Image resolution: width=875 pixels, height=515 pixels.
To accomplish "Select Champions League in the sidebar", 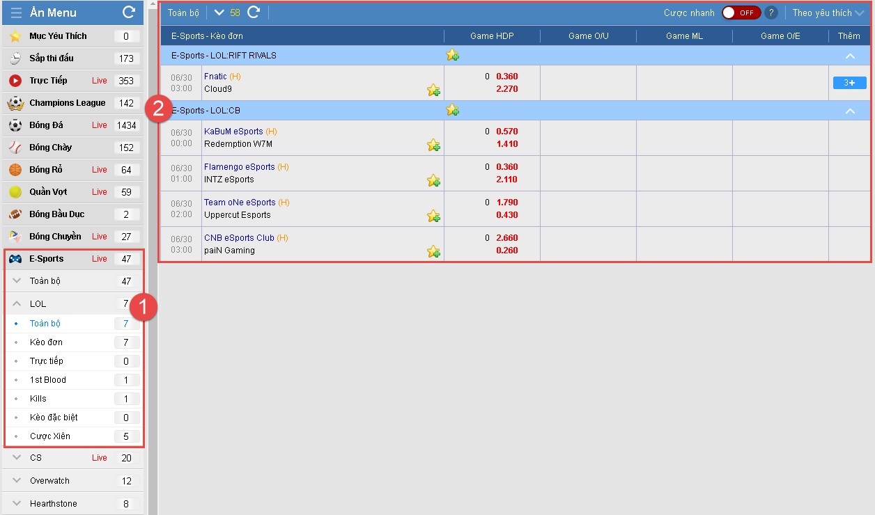I will [x=67, y=103].
